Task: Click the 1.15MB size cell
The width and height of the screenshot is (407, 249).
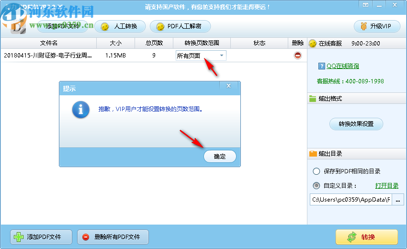Action: click(115, 55)
